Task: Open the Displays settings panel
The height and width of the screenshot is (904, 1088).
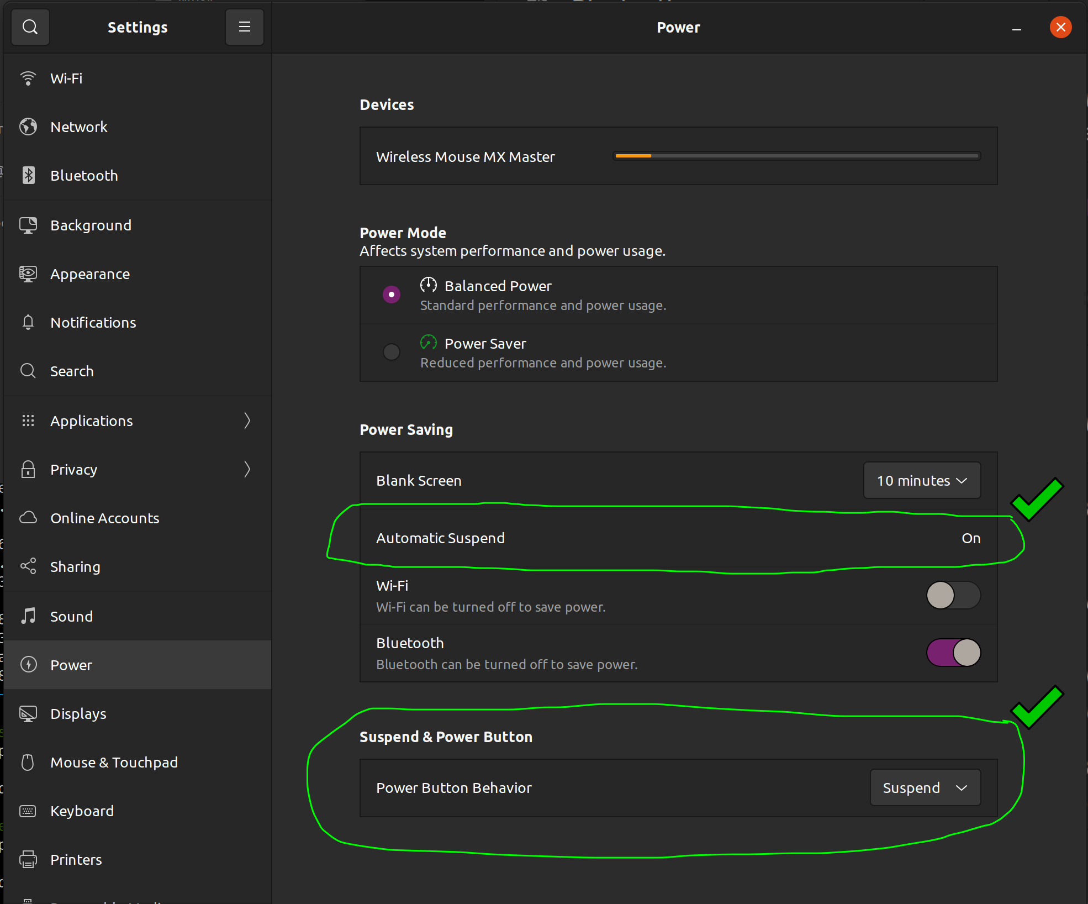Action: click(x=78, y=713)
